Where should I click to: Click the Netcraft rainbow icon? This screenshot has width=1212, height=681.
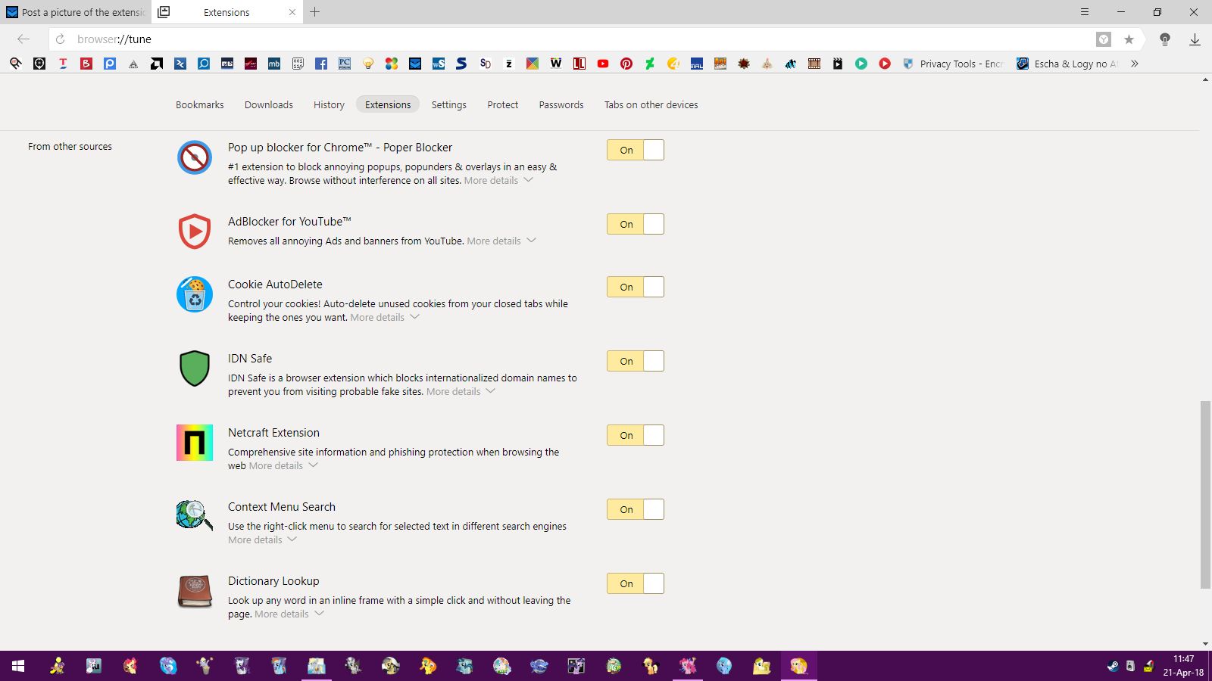pos(195,443)
